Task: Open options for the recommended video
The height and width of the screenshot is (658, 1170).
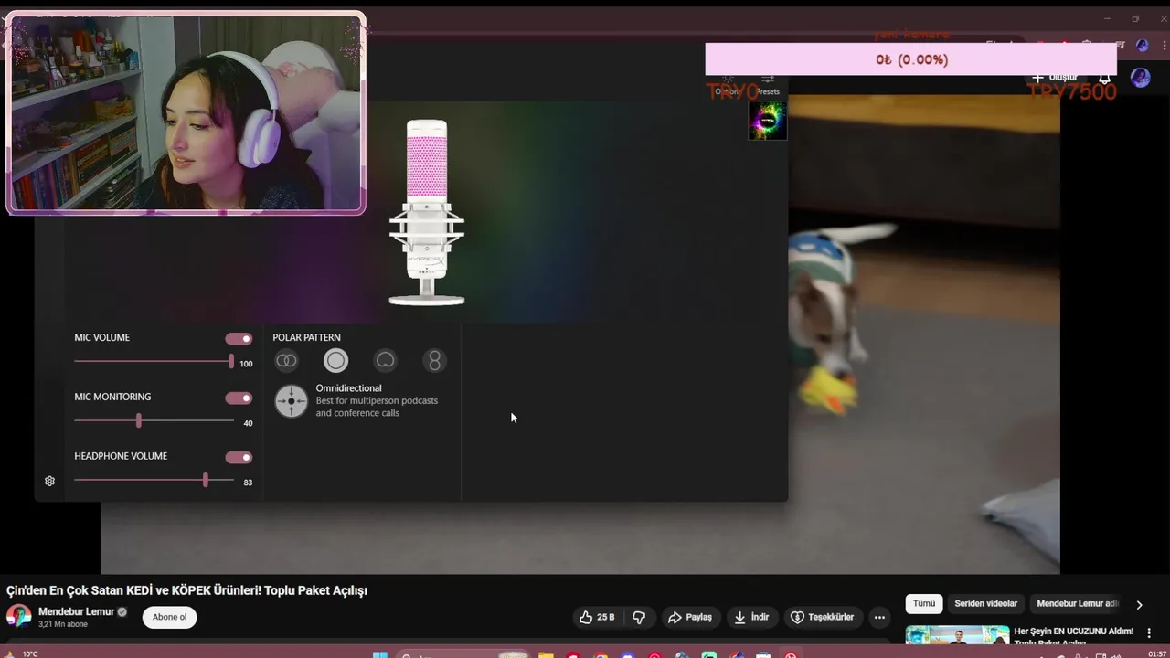Action: point(1149,632)
